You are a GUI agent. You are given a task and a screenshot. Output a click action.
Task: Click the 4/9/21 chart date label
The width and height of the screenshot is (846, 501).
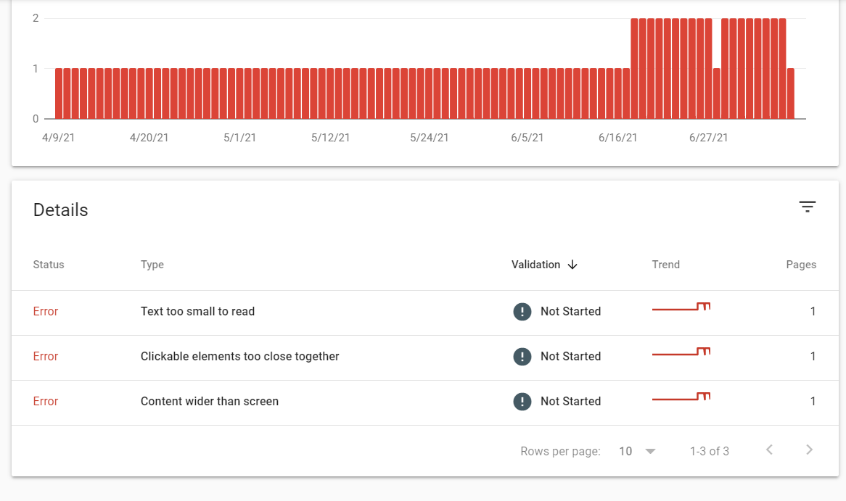[58, 138]
